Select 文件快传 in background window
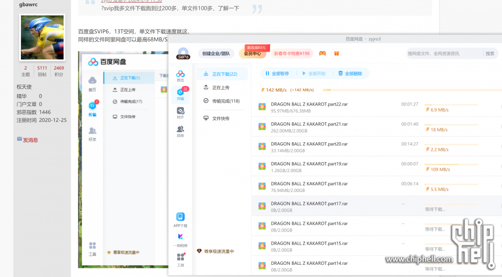The height and width of the screenshot is (277, 502). pos(129,117)
